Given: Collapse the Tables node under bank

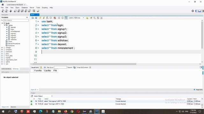Looking at the screenshot, I should [4, 25].
